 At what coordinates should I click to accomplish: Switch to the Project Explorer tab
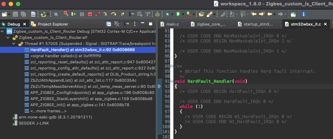tap(50, 24)
